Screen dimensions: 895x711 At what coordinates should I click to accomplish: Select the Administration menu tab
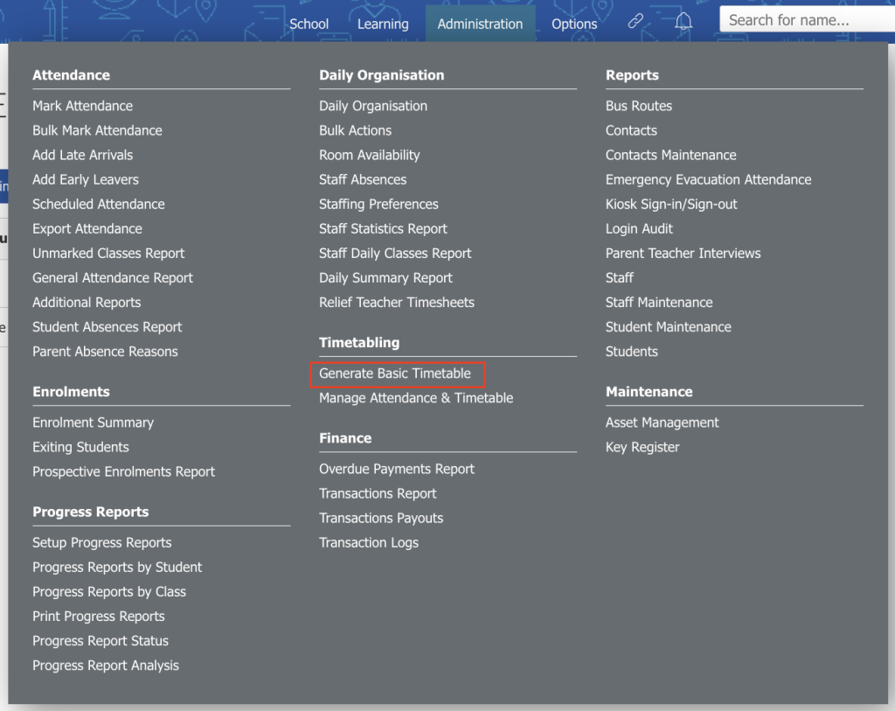(480, 24)
